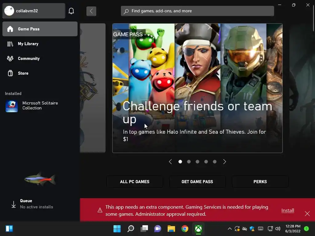The height and width of the screenshot is (236, 315).
Task: Select the third carousel page dot
Action: coord(197,162)
